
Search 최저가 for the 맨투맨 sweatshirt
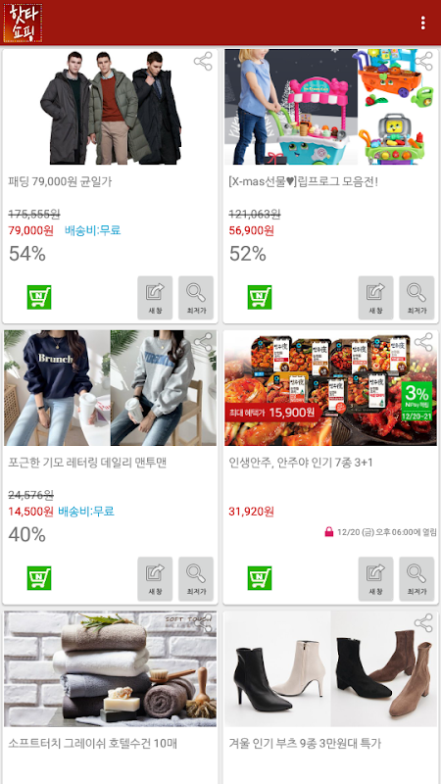(x=196, y=578)
